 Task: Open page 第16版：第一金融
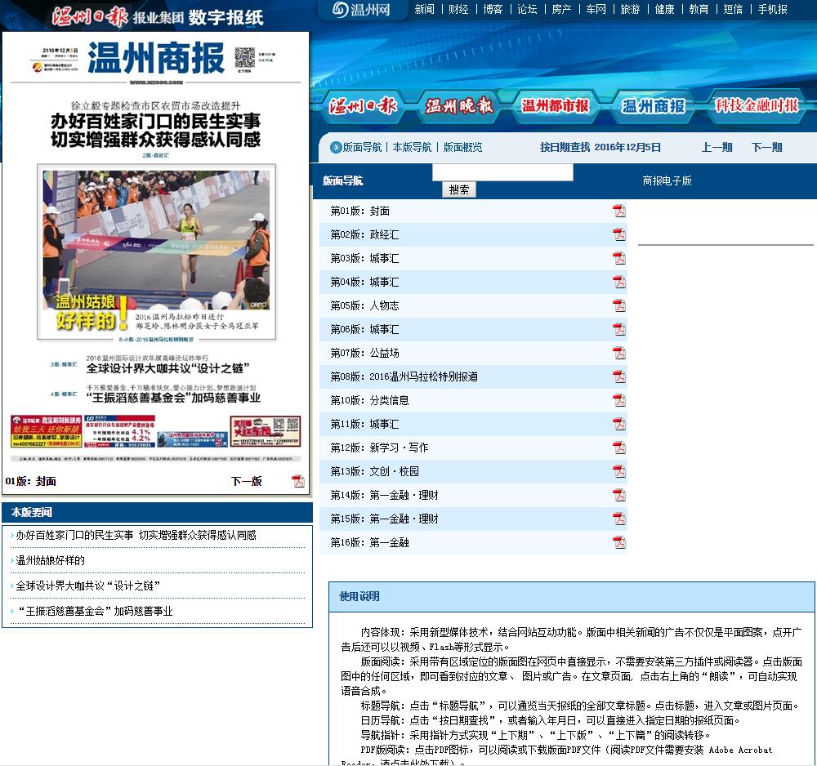coord(369,542)
